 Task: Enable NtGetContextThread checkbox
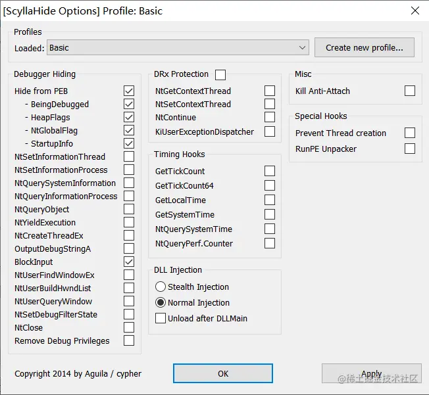[x=270, y=91]
